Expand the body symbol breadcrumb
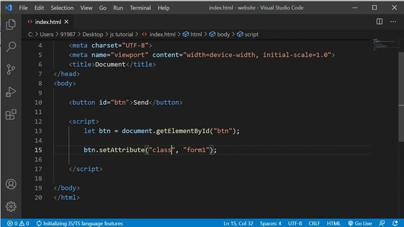 tap(219, 35)
